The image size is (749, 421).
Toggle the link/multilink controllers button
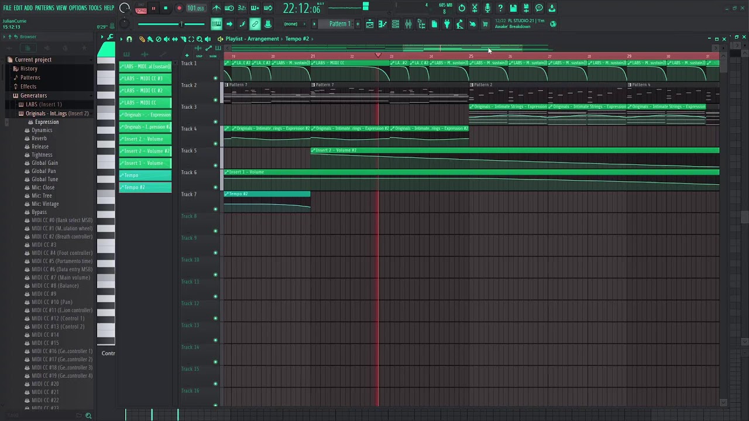coord(255,24)
